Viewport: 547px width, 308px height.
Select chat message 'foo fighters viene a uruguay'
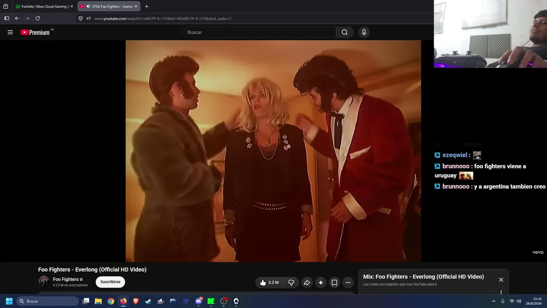click(x=480, y=171)
